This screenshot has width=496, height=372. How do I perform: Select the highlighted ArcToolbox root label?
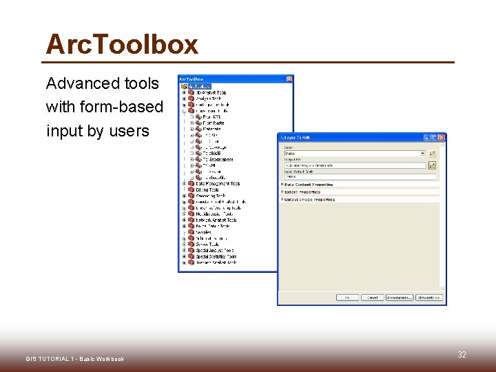pos(199,86)
